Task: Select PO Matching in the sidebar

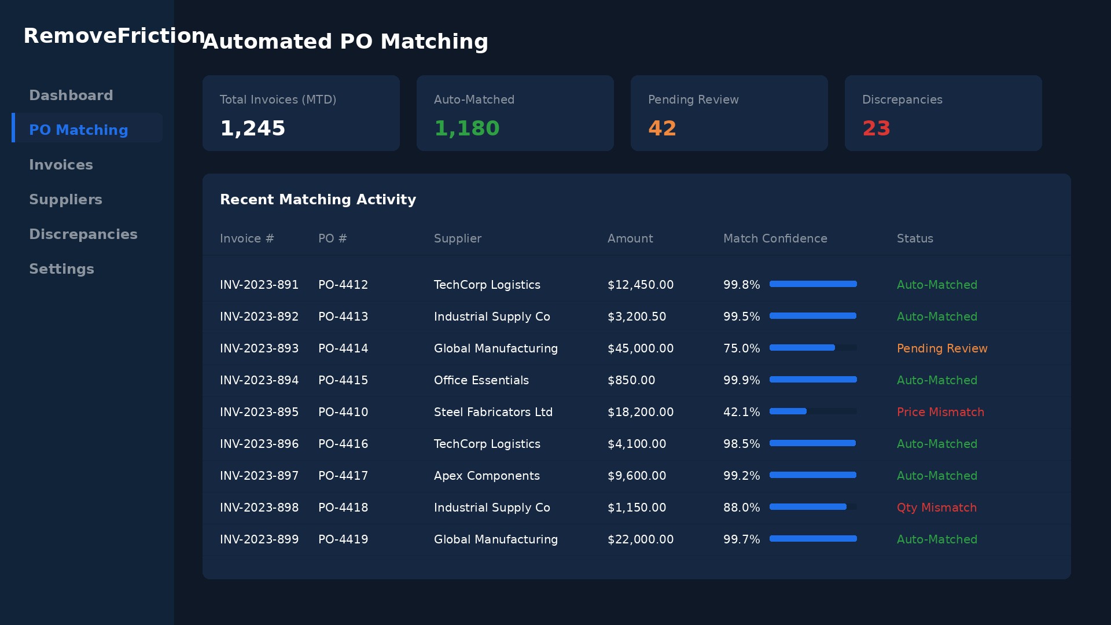Action: click(x=78, y=130)
